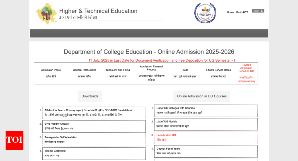Open the Home link

coord(230,12)
